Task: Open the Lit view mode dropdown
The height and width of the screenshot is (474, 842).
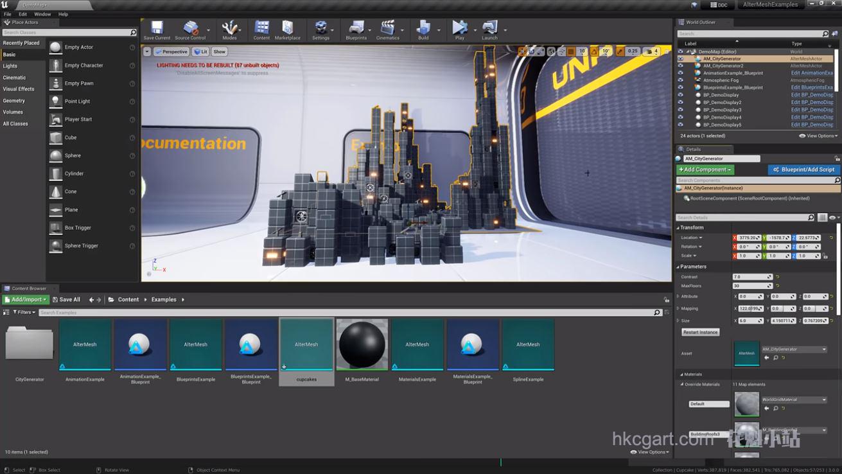Action: [200, 51]
